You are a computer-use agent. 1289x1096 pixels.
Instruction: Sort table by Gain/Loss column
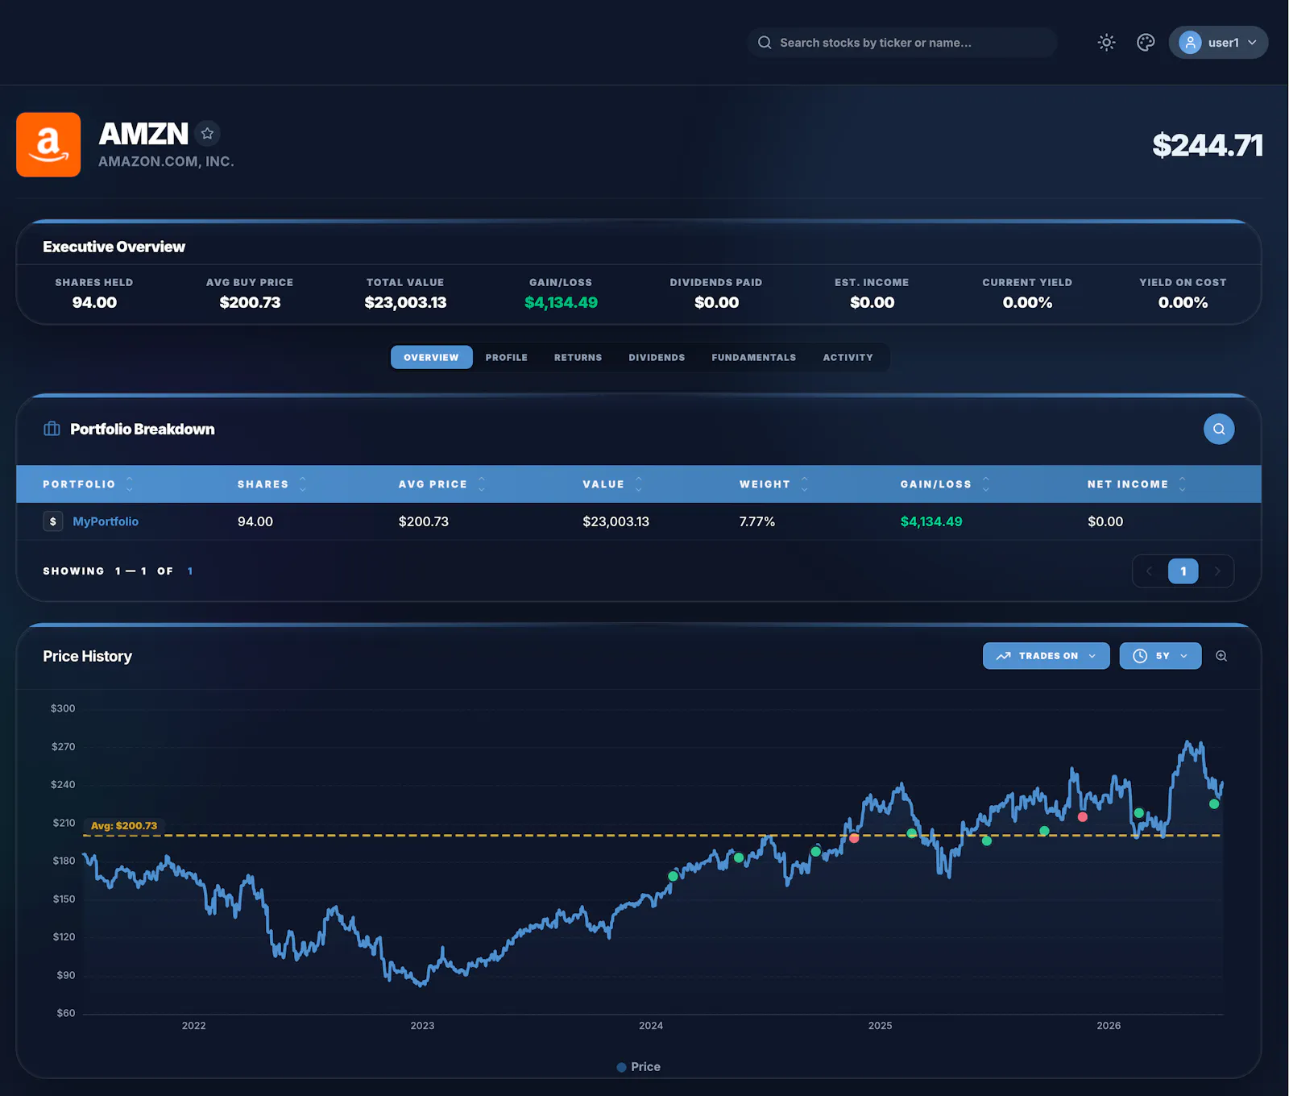coord(944,484)
